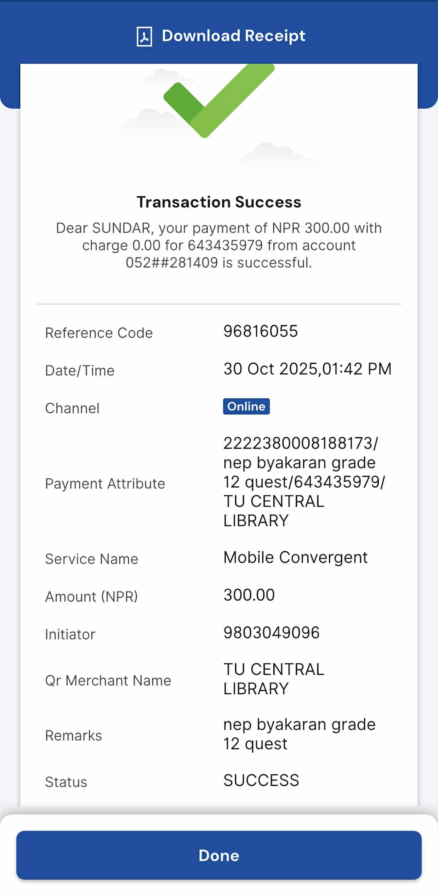Select the Amount (NPR) label

(x=91, y=597)
